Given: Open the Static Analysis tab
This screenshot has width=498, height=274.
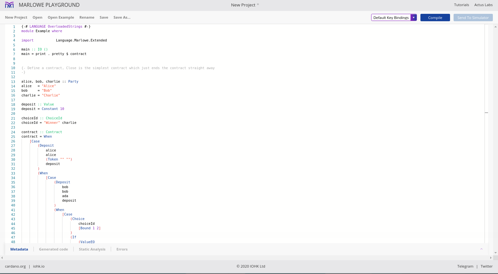Looking at the screenshot, I should pos(92,249).
